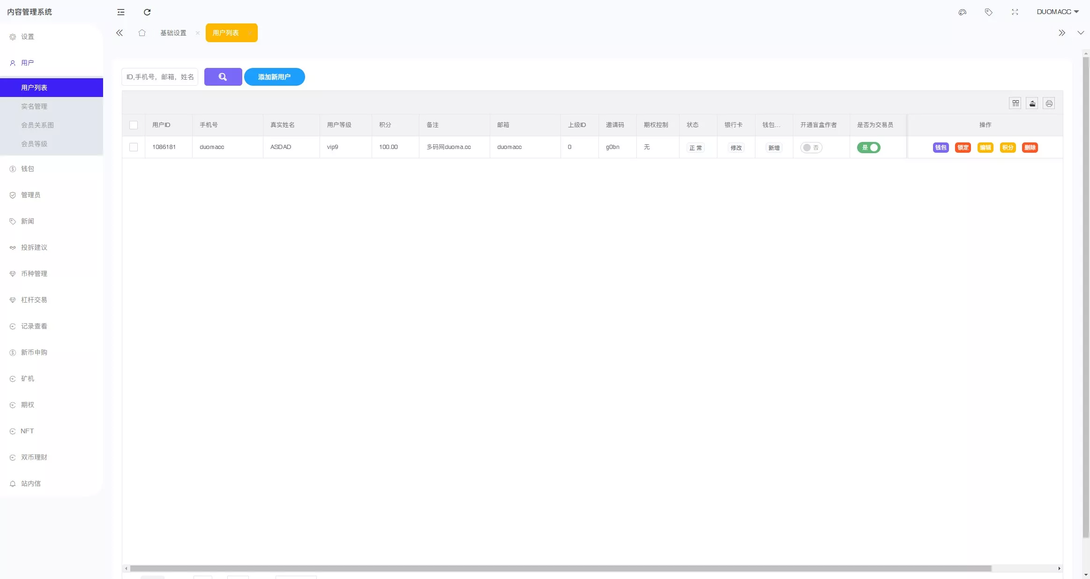The width and height of the screenshot is (1090, 579).
Task: Click the tag note icon in header
Action: [988, 12]
